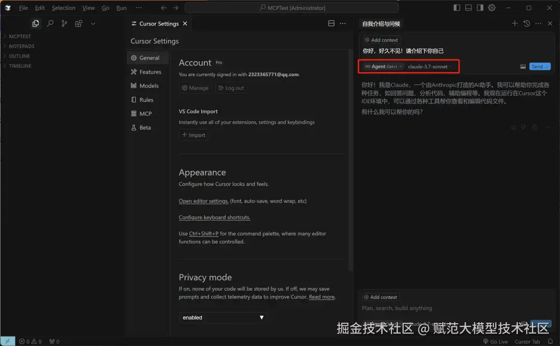Image resolution: width=560 pixels, height=346 pixels.
Task: Open response more options ellipsis
Action: [547, 127]
